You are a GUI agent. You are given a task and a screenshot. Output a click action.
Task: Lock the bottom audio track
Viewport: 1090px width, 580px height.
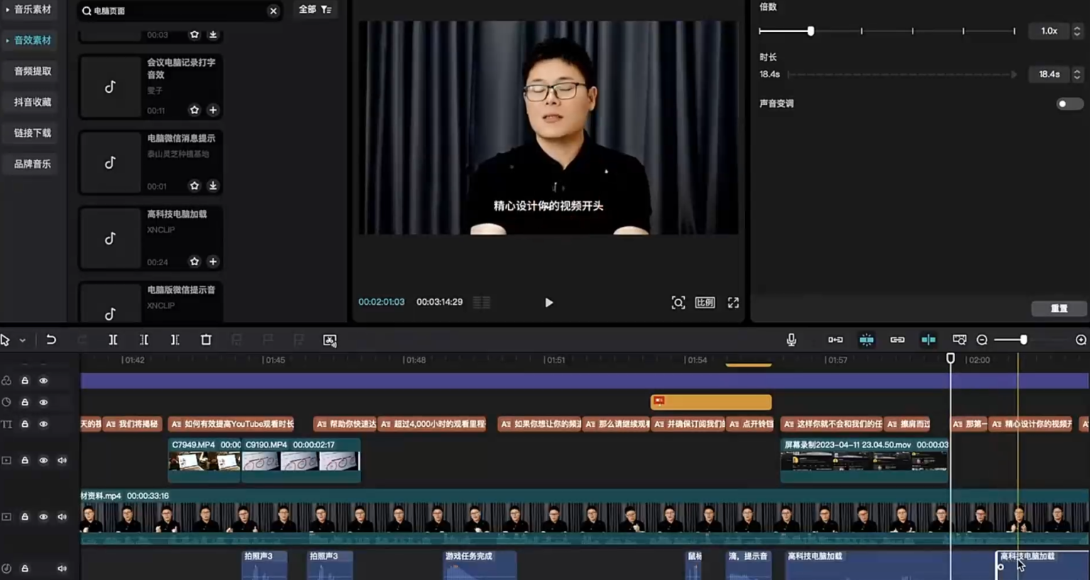point(24,568)
